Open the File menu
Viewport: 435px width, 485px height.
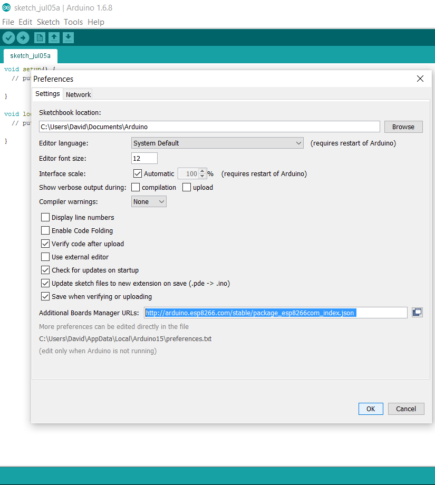click(x=8, y=22)
